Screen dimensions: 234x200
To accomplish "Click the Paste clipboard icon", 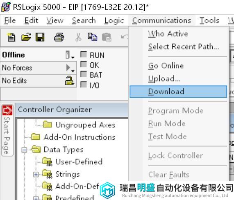I will [x=107, y=37].
